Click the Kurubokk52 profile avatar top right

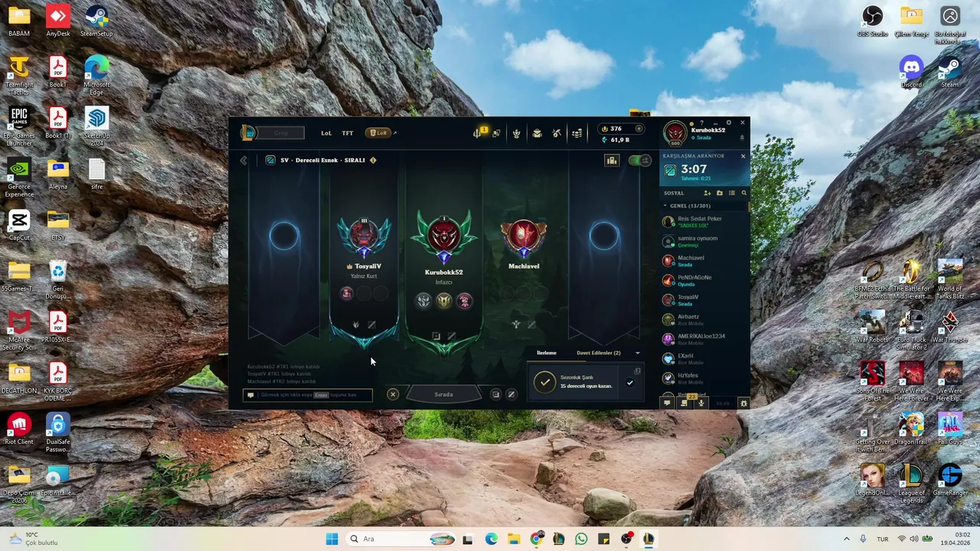tap(675, 133)
